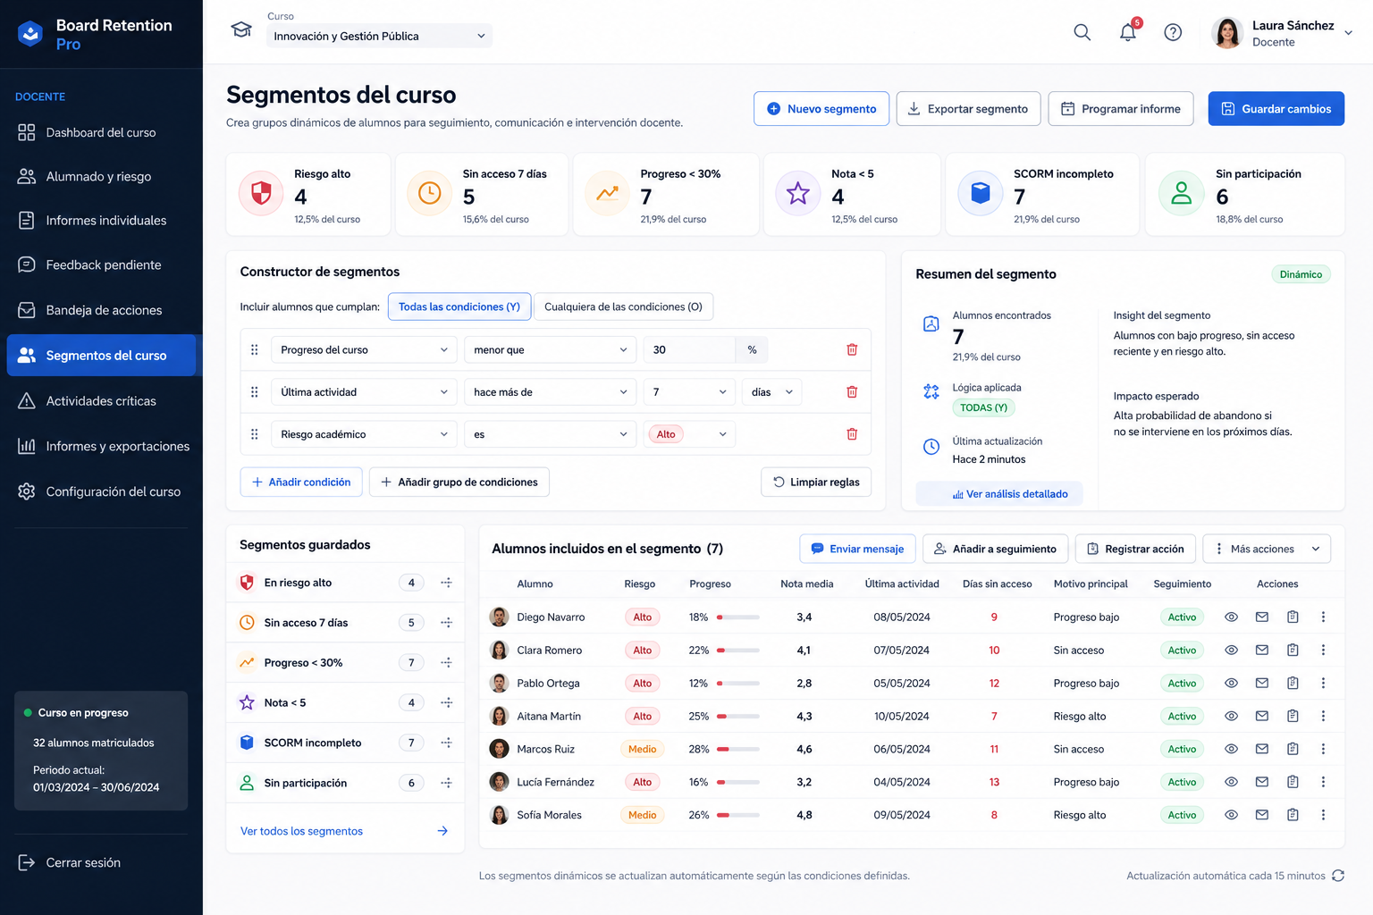1373x915 pixels.
Task: View Aitana Martín's details with eye icon
Action: [1231, 716]
